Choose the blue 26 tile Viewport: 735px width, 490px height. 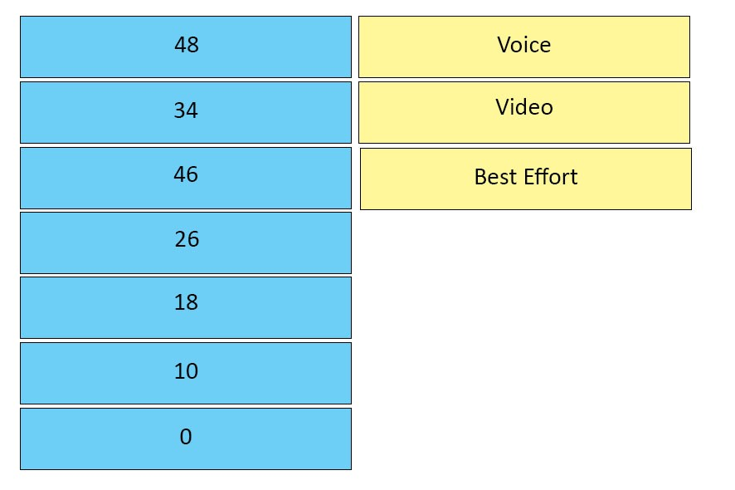[186, 243]
